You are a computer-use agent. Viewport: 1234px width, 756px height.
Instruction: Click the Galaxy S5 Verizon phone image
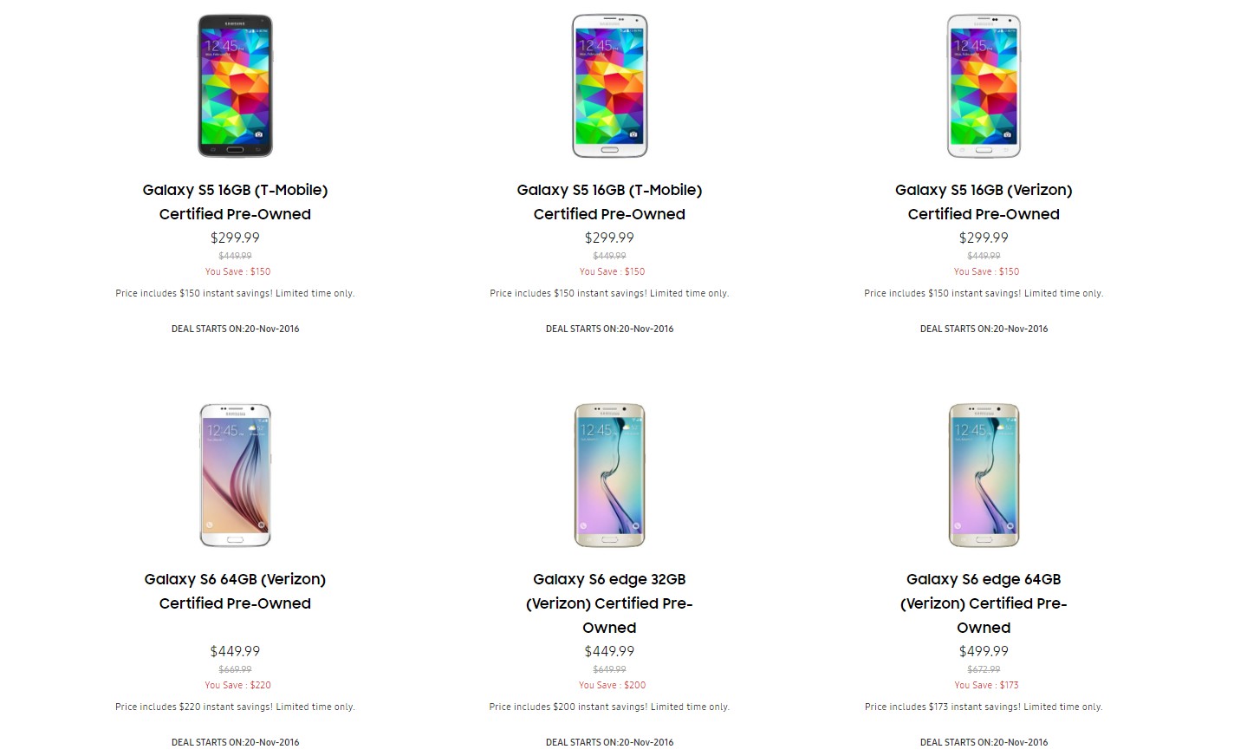point(984,86)
